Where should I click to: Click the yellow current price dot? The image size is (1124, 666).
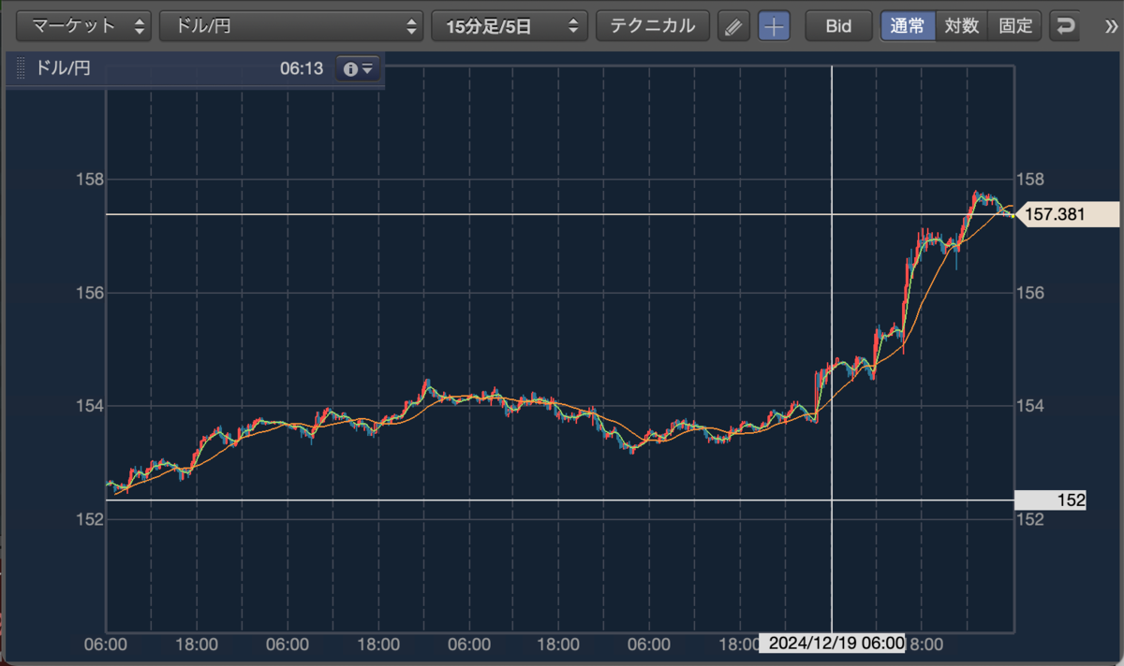[1013, 216]
